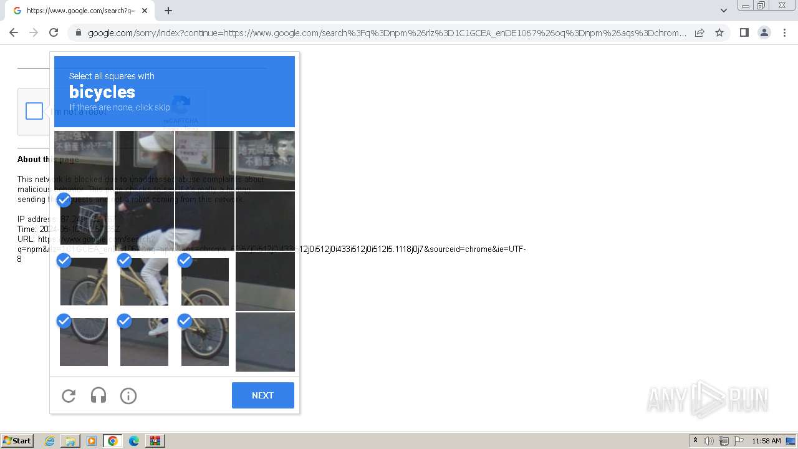Viewport: 798px width, 449px height.
Task: Bookmark this page with star icon
Action: point(719,32)
